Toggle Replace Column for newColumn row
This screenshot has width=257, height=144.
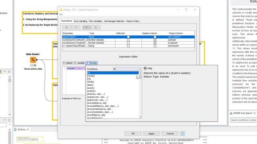(155, 46)
